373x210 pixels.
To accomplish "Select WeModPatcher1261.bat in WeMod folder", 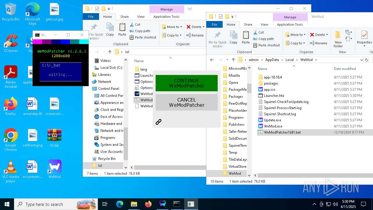I will (x=282, y=132).
